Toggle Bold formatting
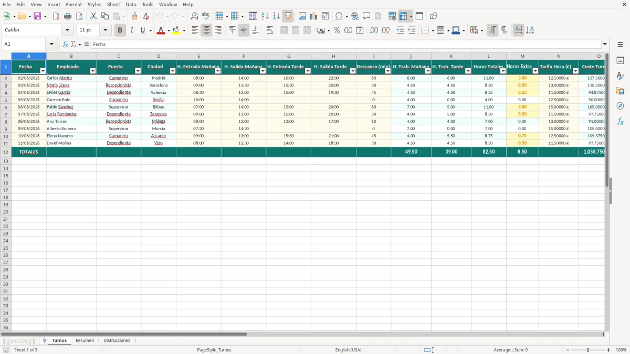This screenshot has height=354, width=630. tap(120, 30)
